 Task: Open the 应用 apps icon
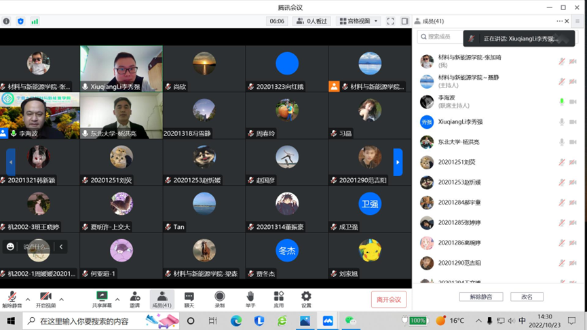[278, 299]
